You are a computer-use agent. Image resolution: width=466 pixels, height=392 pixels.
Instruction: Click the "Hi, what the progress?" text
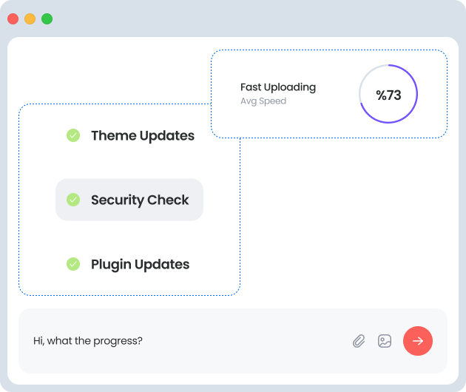coord(88,341)
